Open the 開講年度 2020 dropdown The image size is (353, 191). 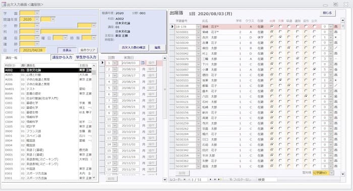point(37,19)
